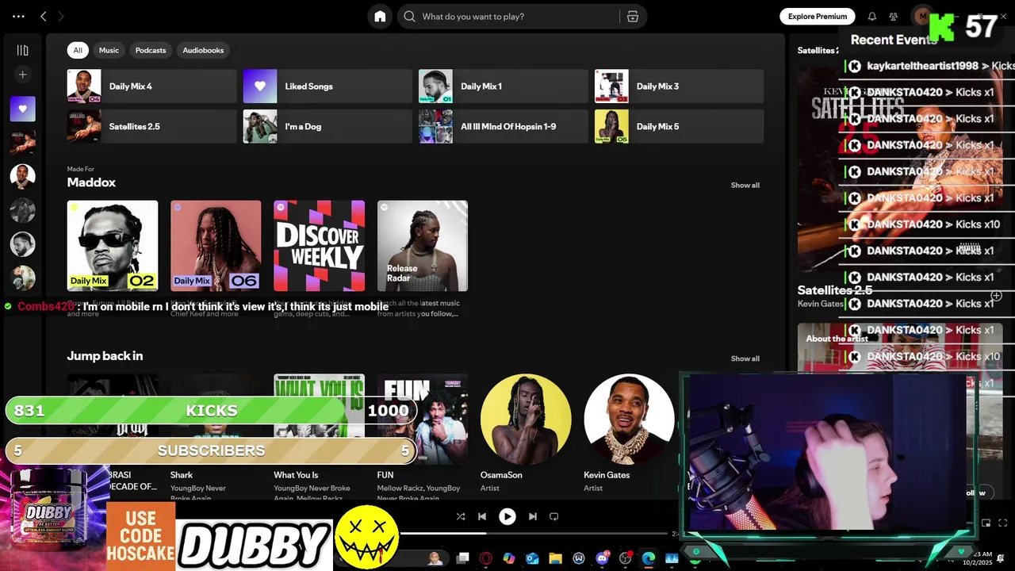Open All Ill Mind Of Hopsin 1-9
The height and width of the screenshot is (571, 1015).
pyautogui.click(x=504, y=126)
